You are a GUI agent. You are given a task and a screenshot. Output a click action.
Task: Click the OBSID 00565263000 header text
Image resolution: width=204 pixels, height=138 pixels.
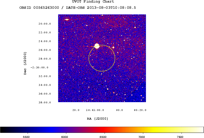[x=39, y=8]
